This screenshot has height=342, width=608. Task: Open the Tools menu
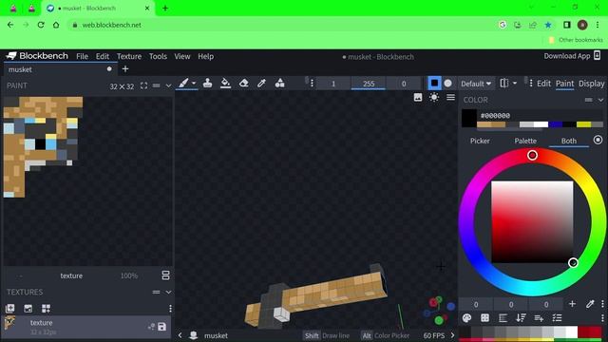[x=158, y=56]
